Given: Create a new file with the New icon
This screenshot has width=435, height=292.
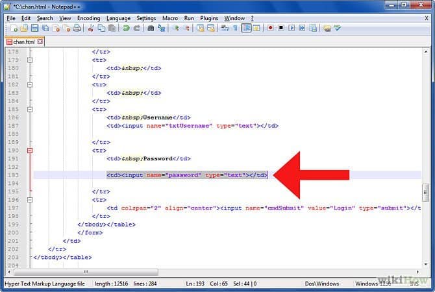Looking at the screenshot, I should (x=14, y=28).
